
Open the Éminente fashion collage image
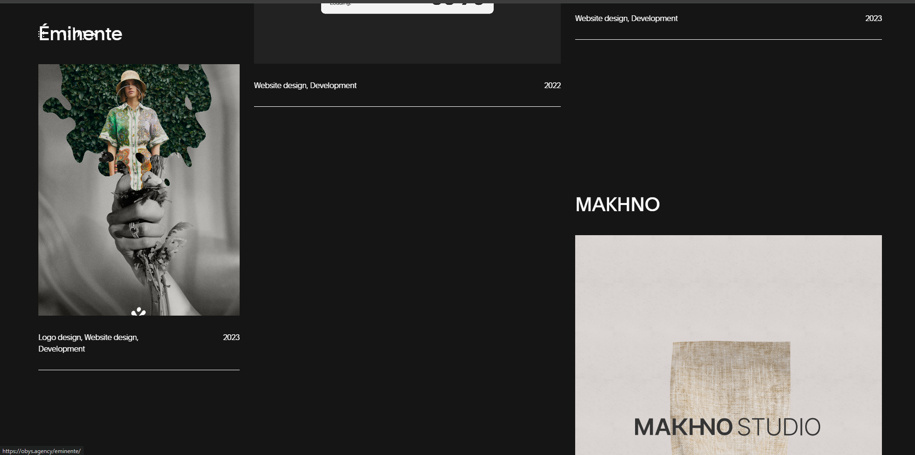click(x=139, y=190)
